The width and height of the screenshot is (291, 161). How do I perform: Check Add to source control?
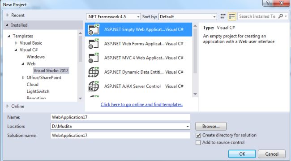click(x=198, y=143)
